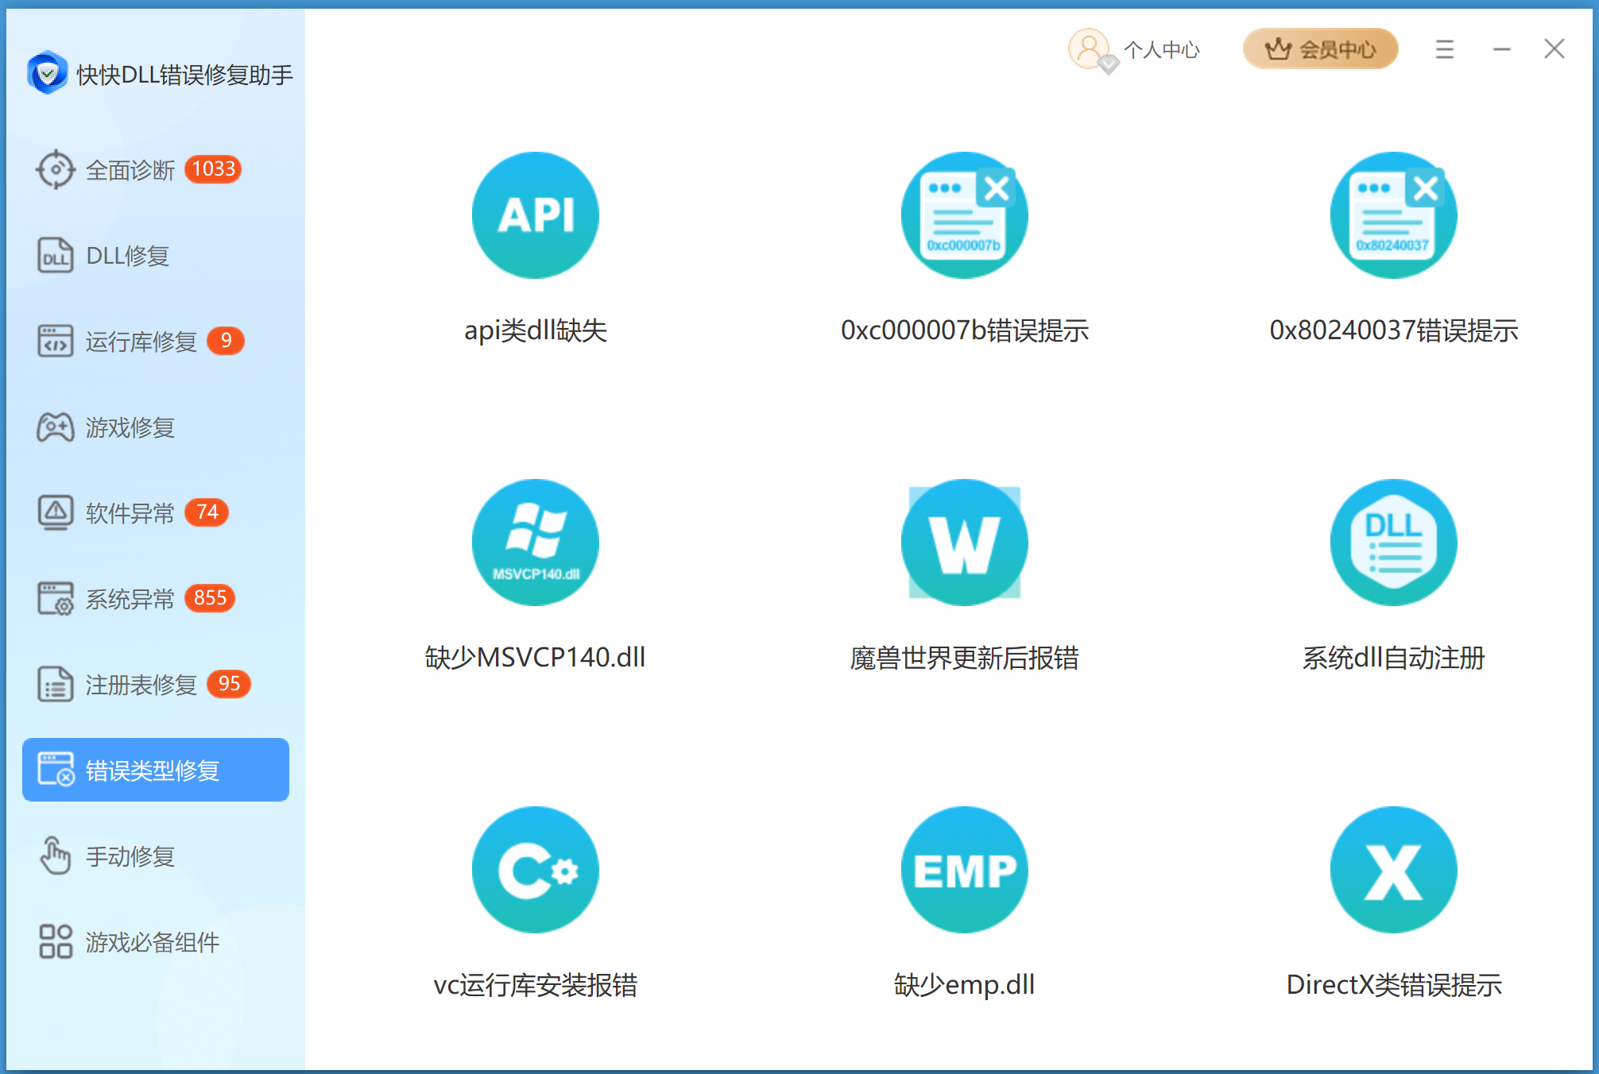Switch to 系统异常 in sidebar
1599x1074 pixels.
(x=130, y=599)
